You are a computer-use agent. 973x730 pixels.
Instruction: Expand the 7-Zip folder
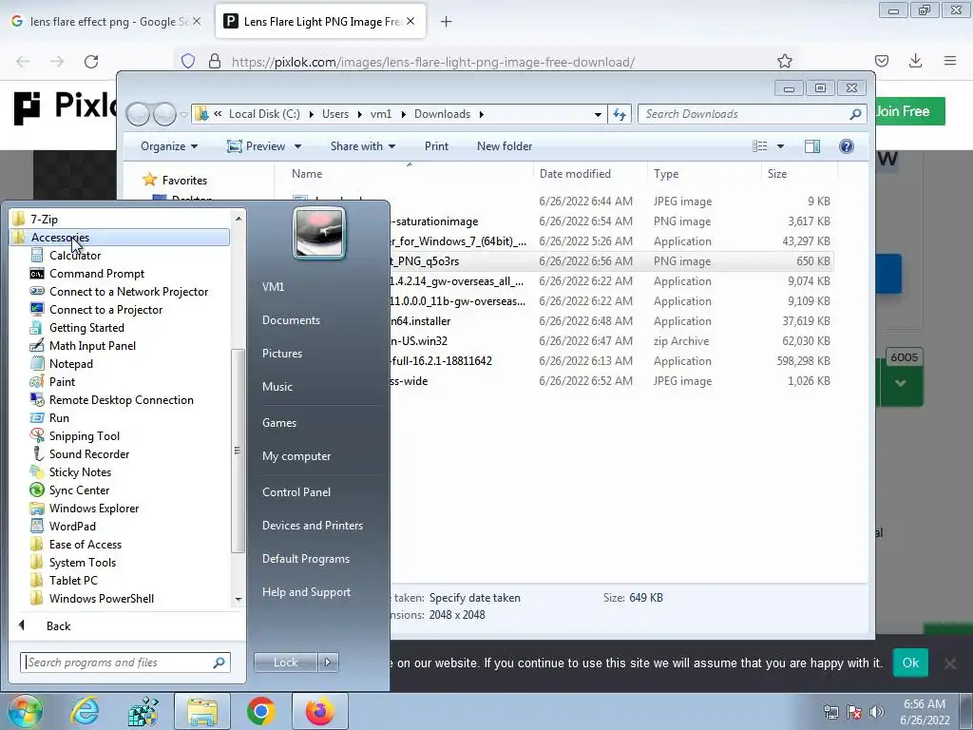coord(44,220)
